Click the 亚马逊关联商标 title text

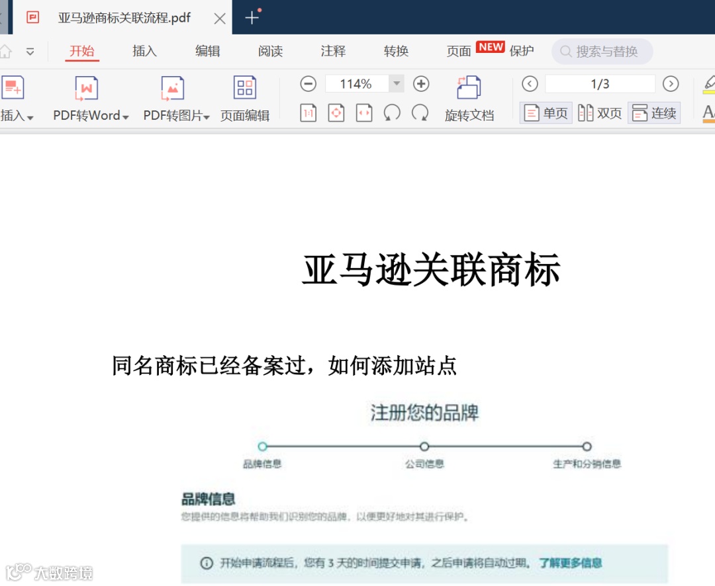(x=431, y=270)
